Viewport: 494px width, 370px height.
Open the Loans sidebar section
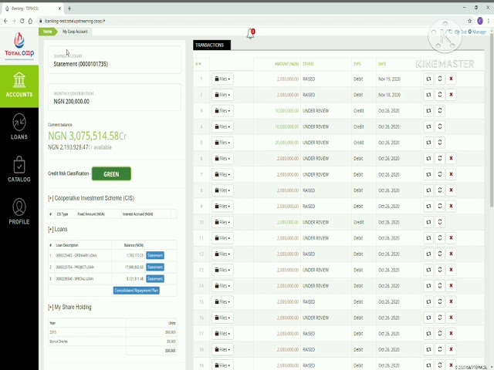(x=19, y=127)
